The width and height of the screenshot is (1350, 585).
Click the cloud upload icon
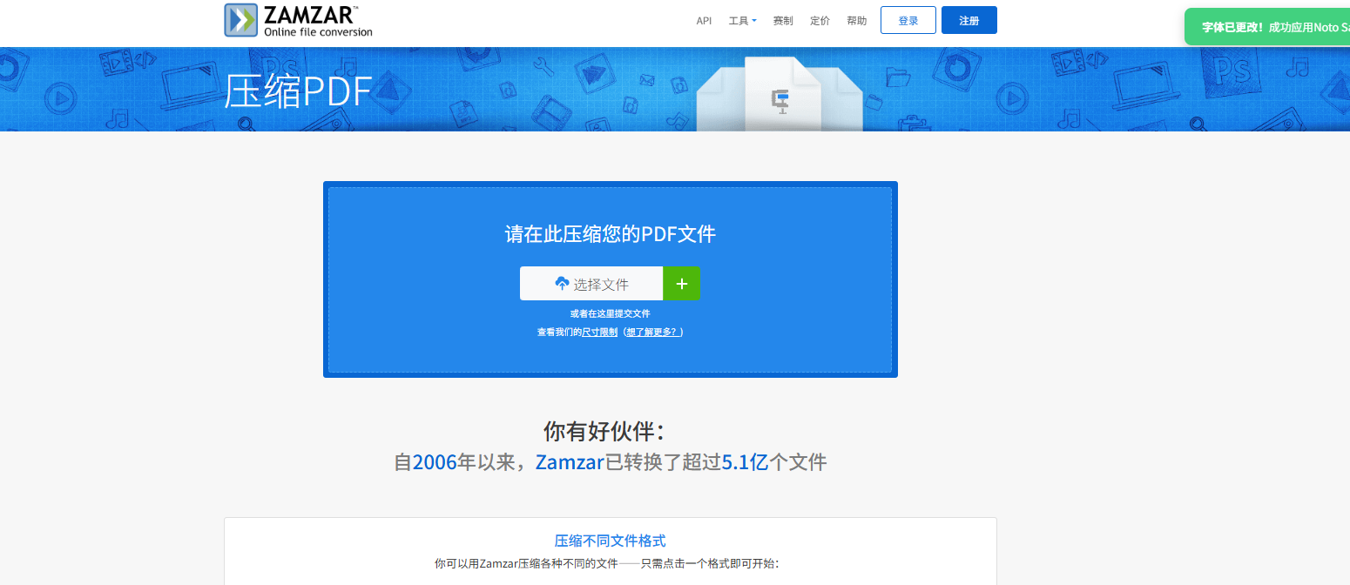562,284
